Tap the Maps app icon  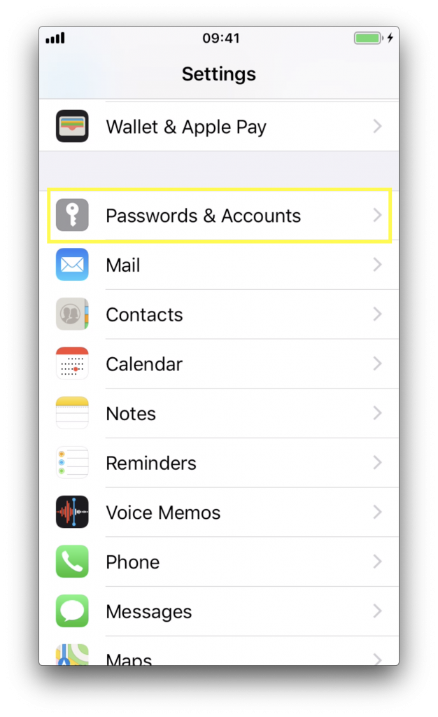click(x=72, y=655)
